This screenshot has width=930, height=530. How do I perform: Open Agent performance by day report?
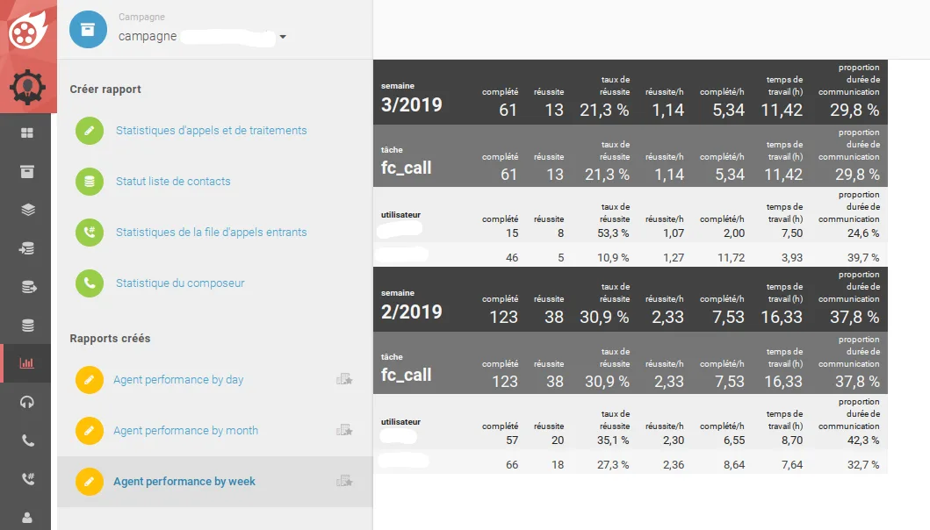(178, 379)
